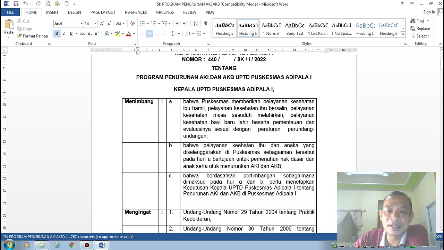Switch to the PAGE LAYOUT tab
The width and height of the screenshot is (444, 250).
[x=103, y=12]
